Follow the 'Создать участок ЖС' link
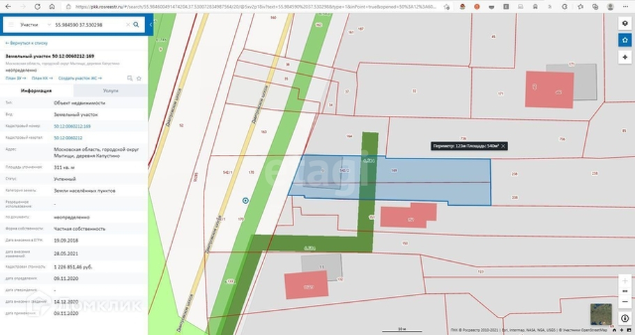 click(80, 78)
